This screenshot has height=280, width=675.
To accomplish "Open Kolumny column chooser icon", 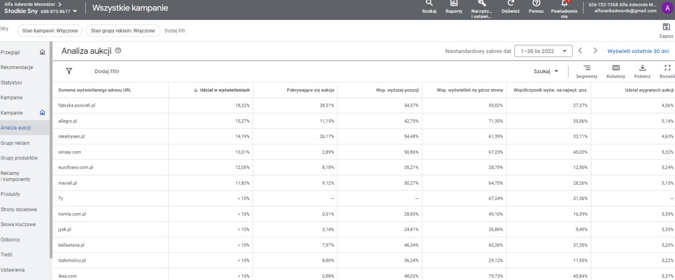I will tap(616, 68).
